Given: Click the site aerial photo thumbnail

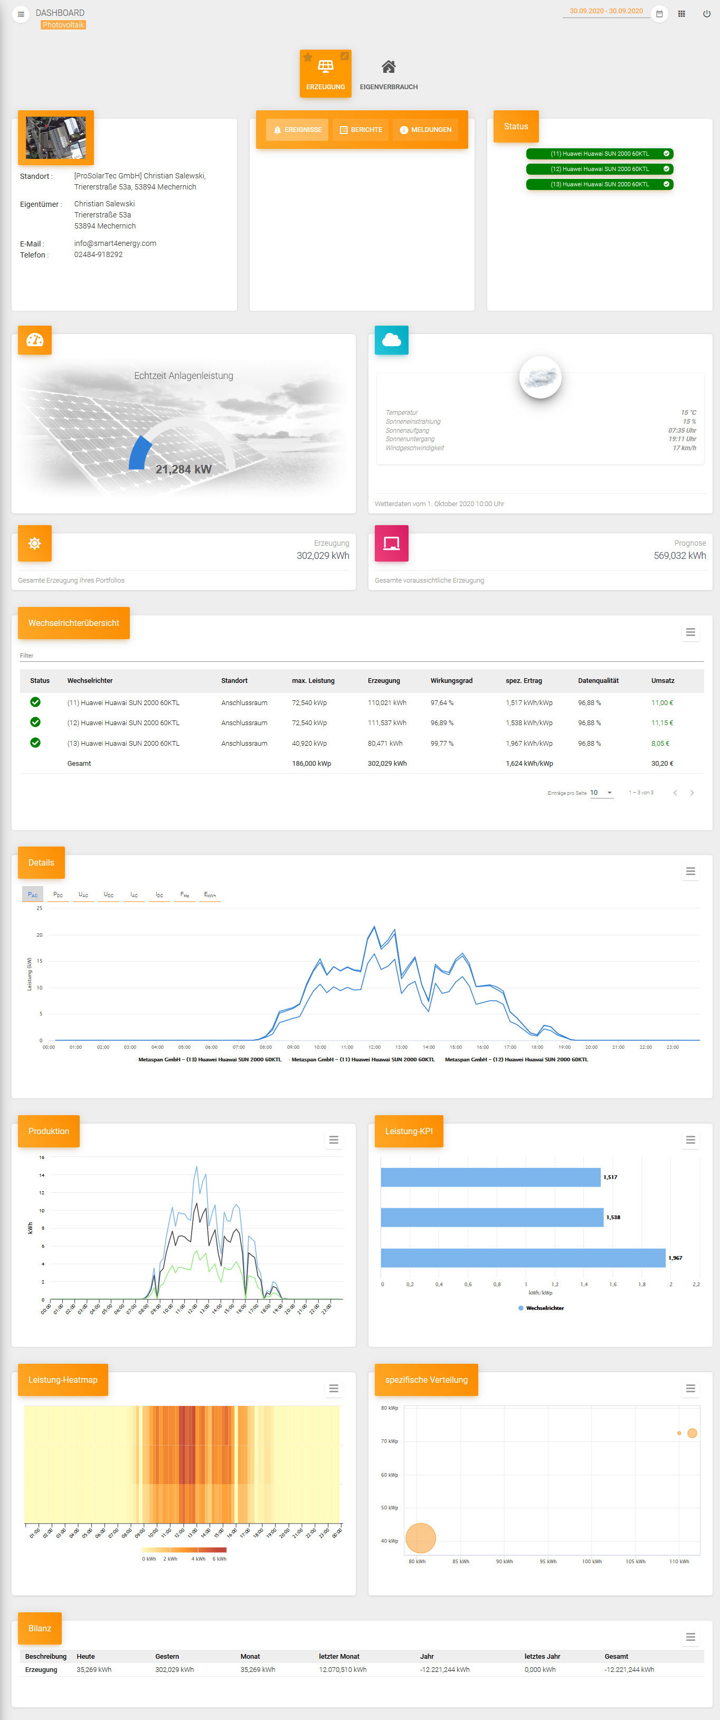Looking at the screenshot, I should [x=55, y=138].
